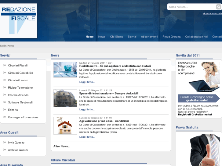This screenshot has width=222, height=166.
Task: Open the house with euros thumbnail
Action: pyautogui.click(x=65, y=125)
